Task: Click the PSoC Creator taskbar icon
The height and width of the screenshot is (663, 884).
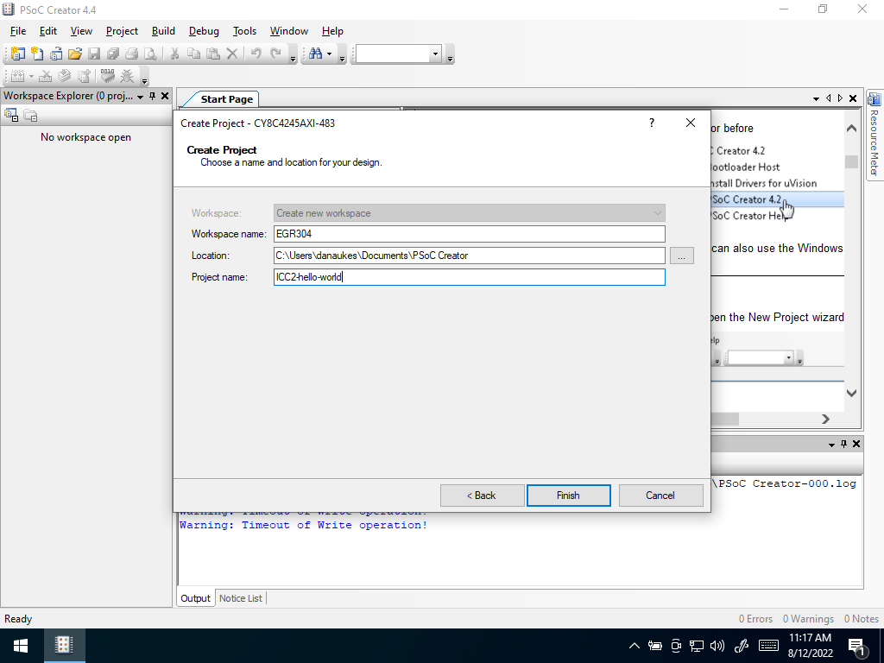Action: [64, 646]
